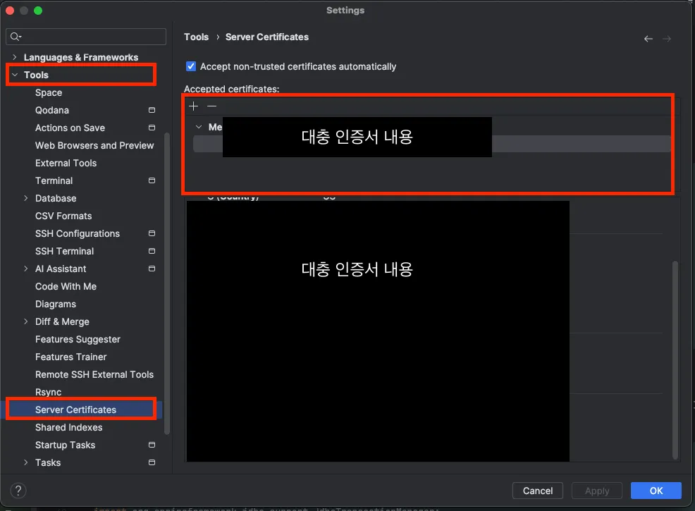Click Tools in the breadcrumb
Screen dimensions: 695x511
[197, 37]
